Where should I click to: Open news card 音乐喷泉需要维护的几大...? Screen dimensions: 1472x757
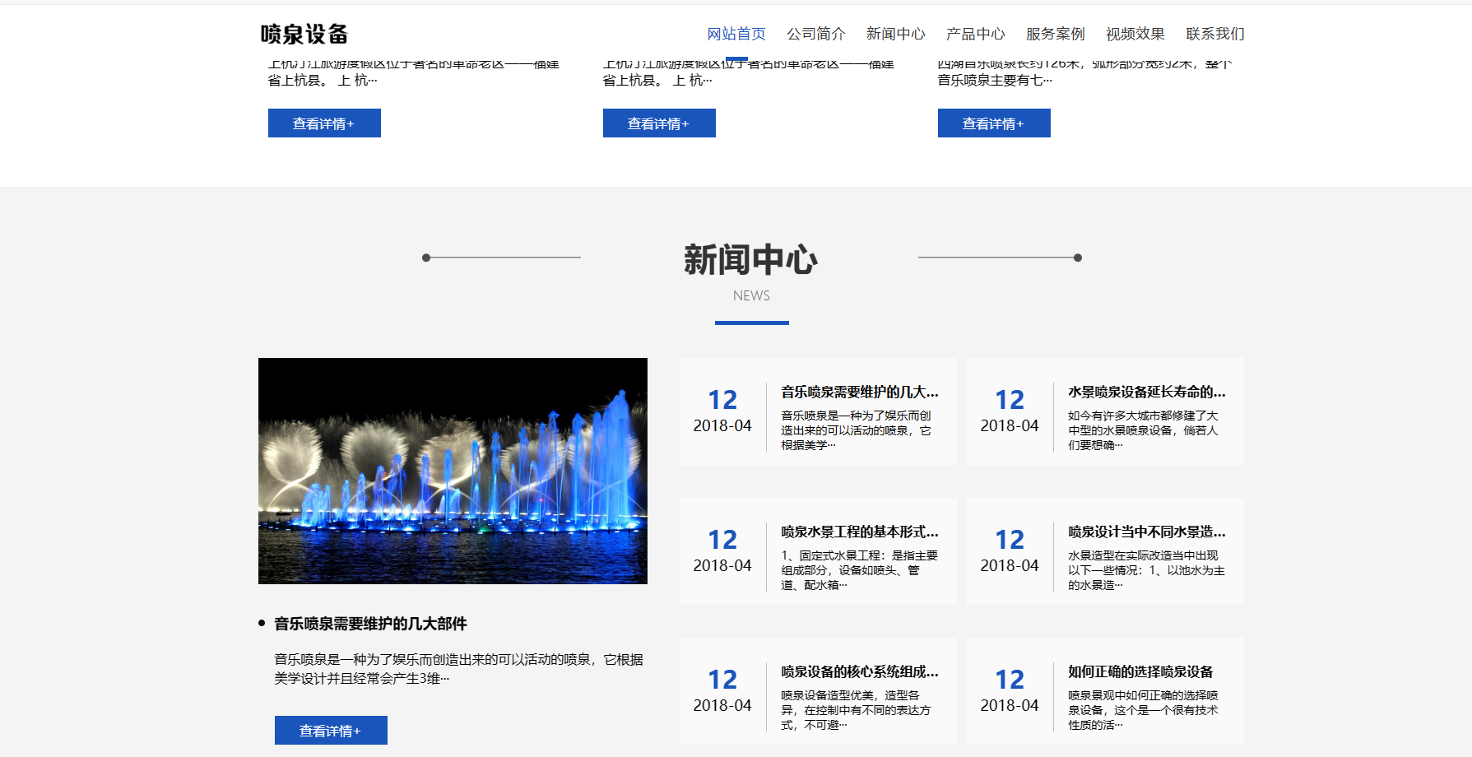[x=859, y=392]
